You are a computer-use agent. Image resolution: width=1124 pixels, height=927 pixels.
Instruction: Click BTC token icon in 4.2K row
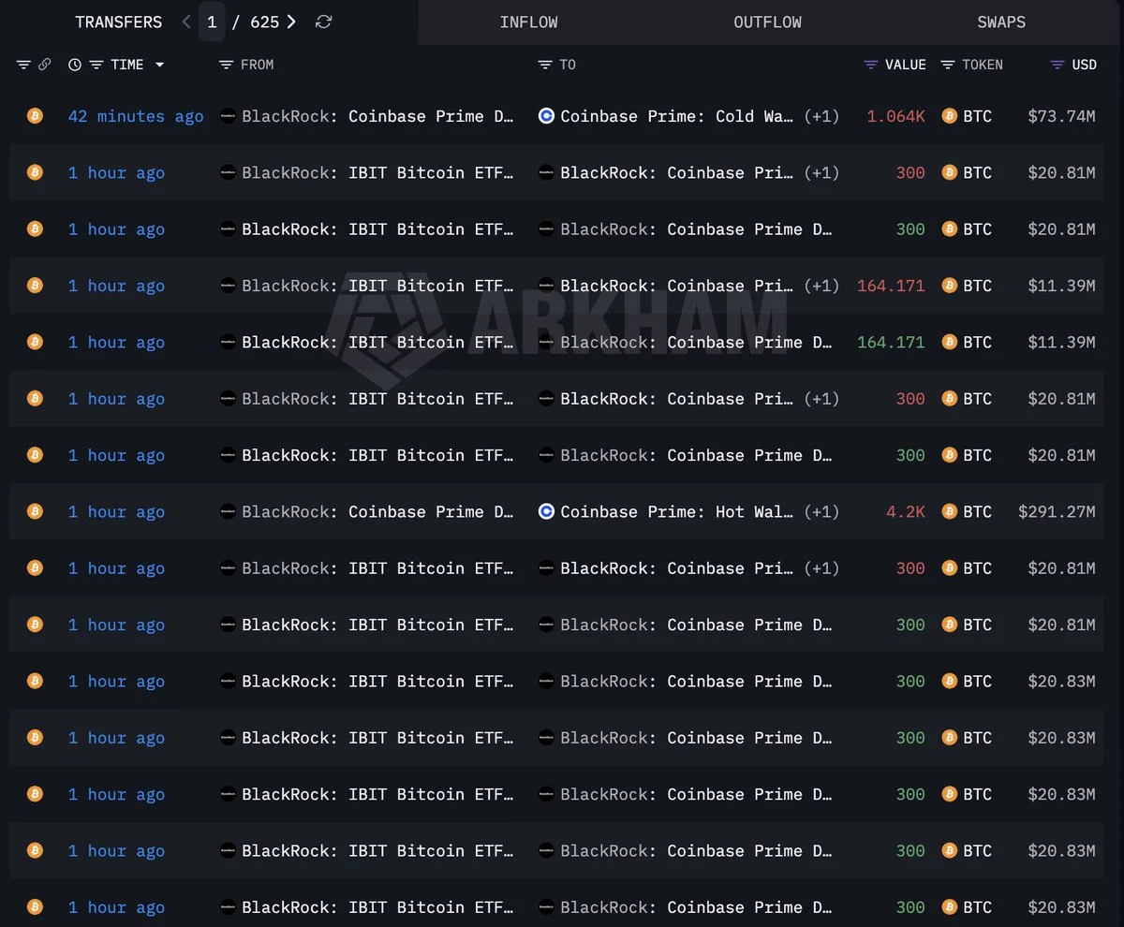(949, 511)
